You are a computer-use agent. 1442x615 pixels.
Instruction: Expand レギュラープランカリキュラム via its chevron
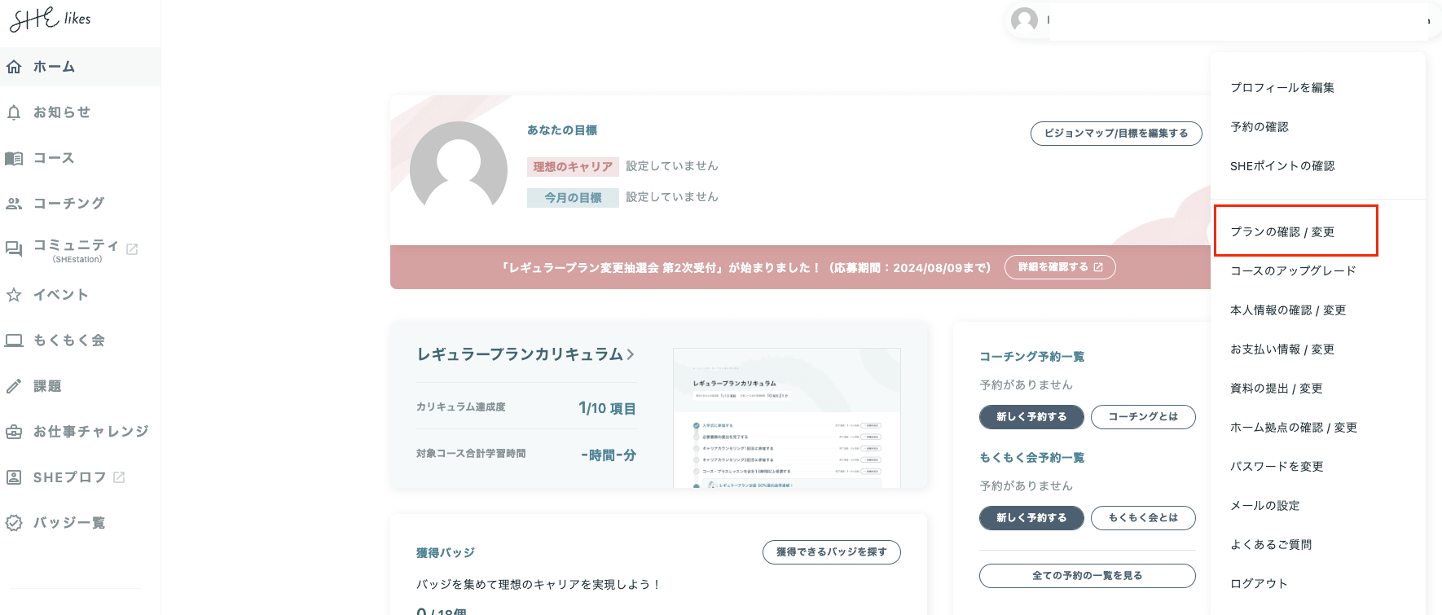coord(631,354)
